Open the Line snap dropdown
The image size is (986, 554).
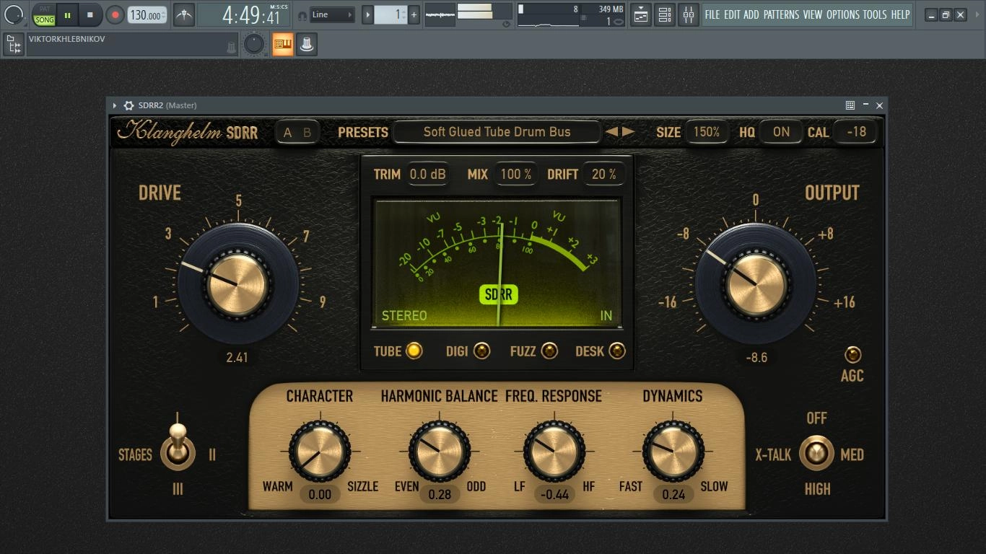[x=332, y=14]
